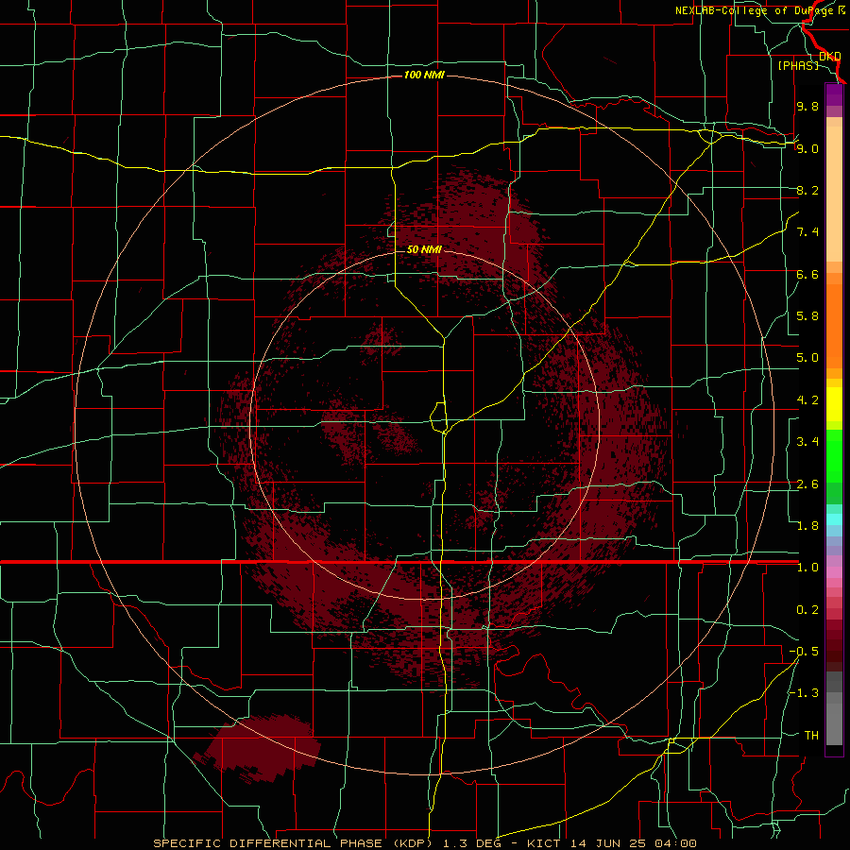Click the 1.8 scale label

pyautogui.click(x=807, y=526)
